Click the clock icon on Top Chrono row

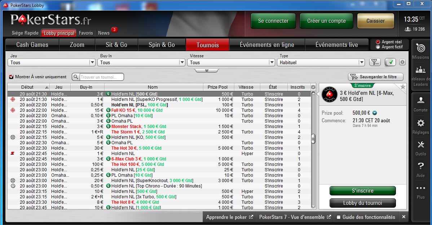coord(13,186)
